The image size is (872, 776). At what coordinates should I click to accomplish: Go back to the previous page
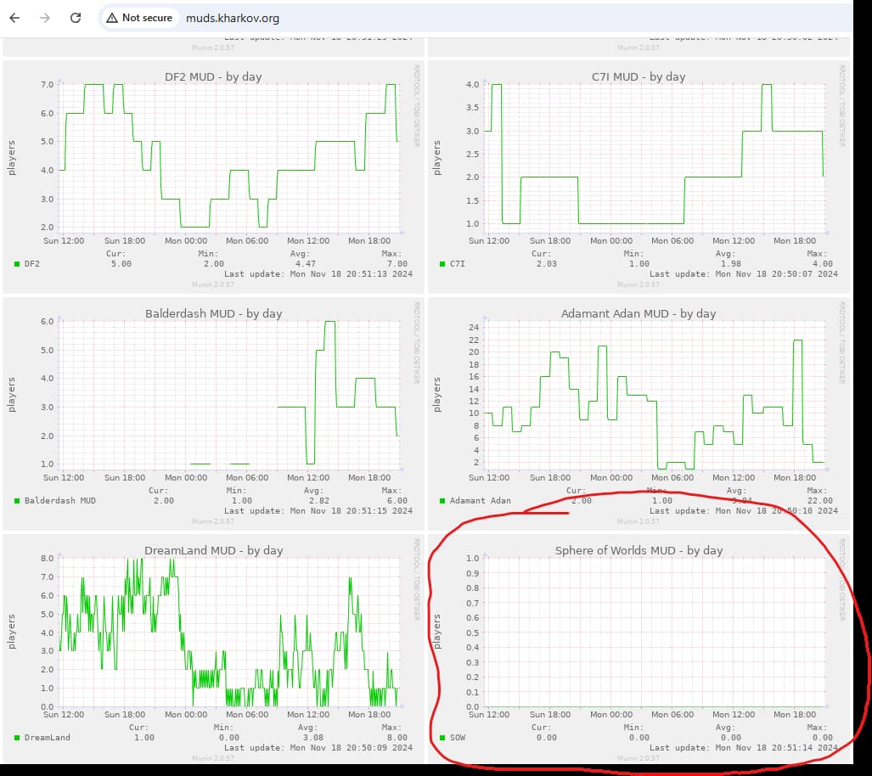tap(15, 18)
